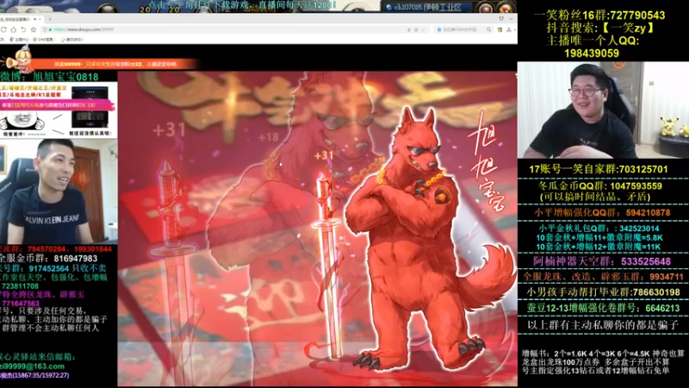Viewport: 689px width, 388px height.
Task: Open a new tab with plus button
Action: coord(50,19)
